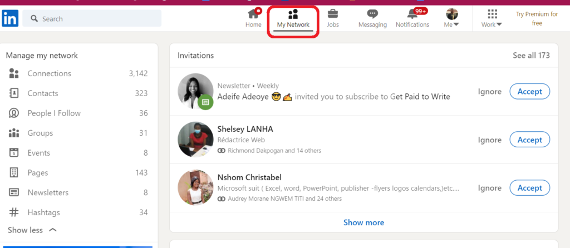Collapse the list with Show less
Screen dimensions: 570x248
[x=32, y=230]
